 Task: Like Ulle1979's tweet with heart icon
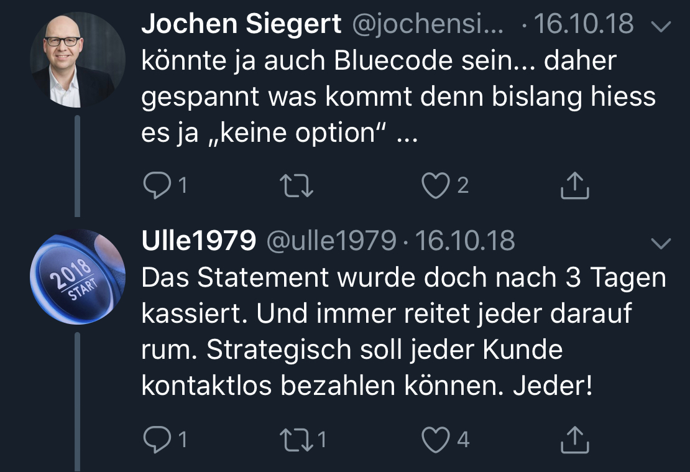click(x=436, y=440)
